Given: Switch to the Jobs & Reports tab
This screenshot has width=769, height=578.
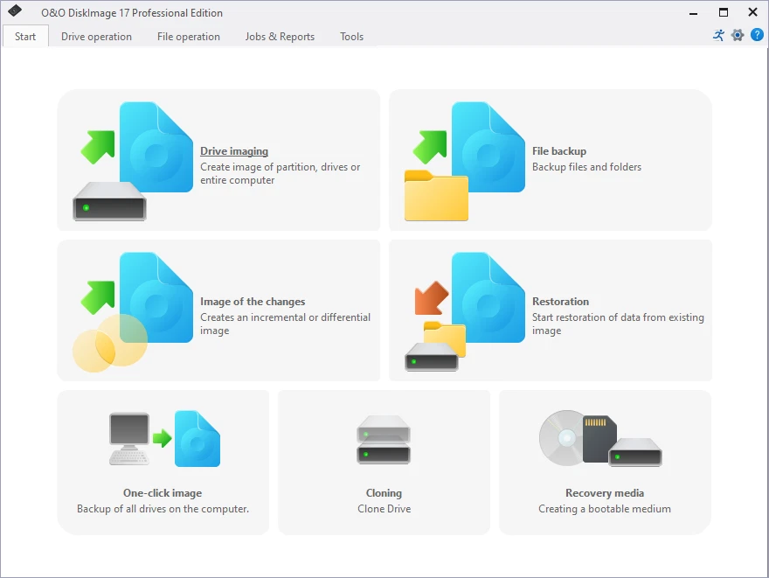Looking at the screenshot, I should click(x=280, y=37).
